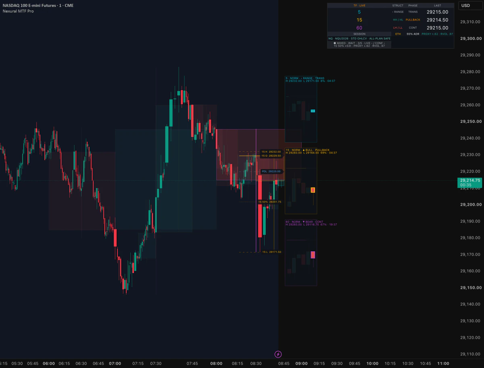
Task: Click the cyan '5' timeframe cell
Action: 359,12
